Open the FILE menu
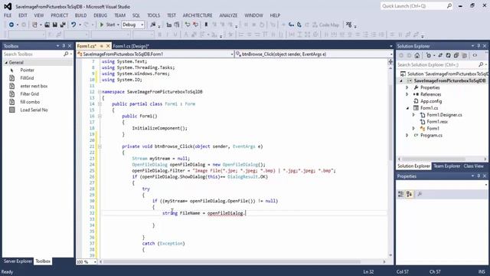490x276 pixels. coord(8,15)
